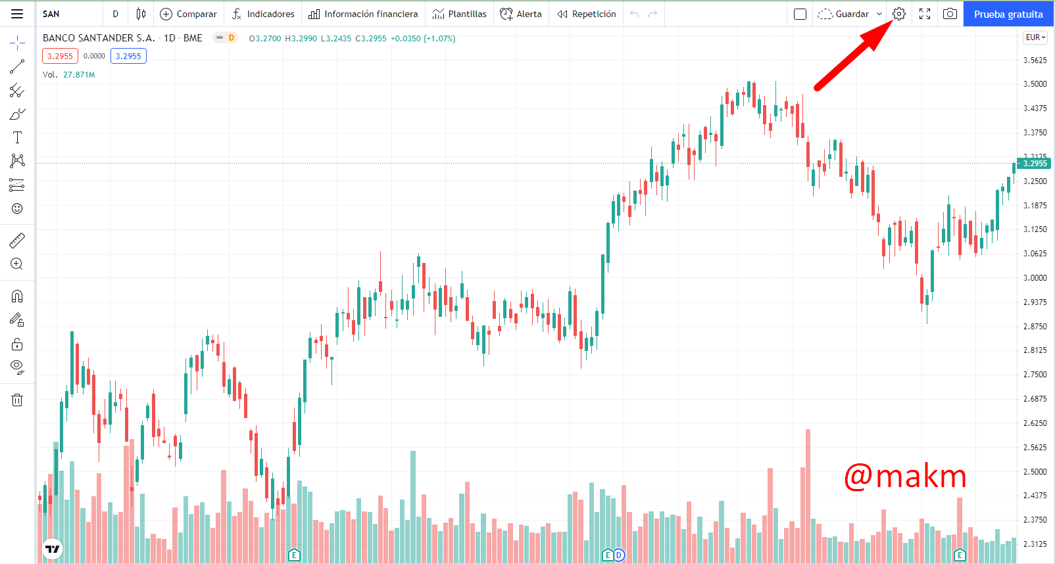Open the emoji icons tool
This screenshot has height=564, width=1055.
coord(17,208)
